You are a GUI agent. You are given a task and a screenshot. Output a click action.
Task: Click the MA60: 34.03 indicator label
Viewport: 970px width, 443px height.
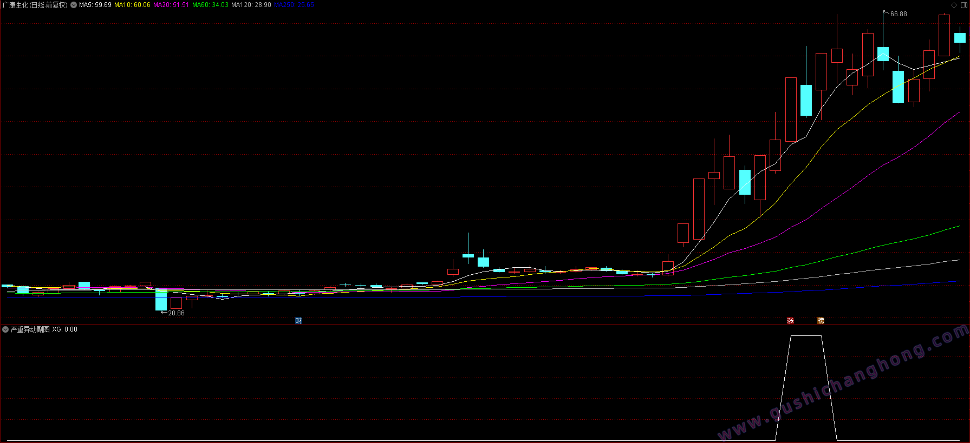[x=210, y=5]
